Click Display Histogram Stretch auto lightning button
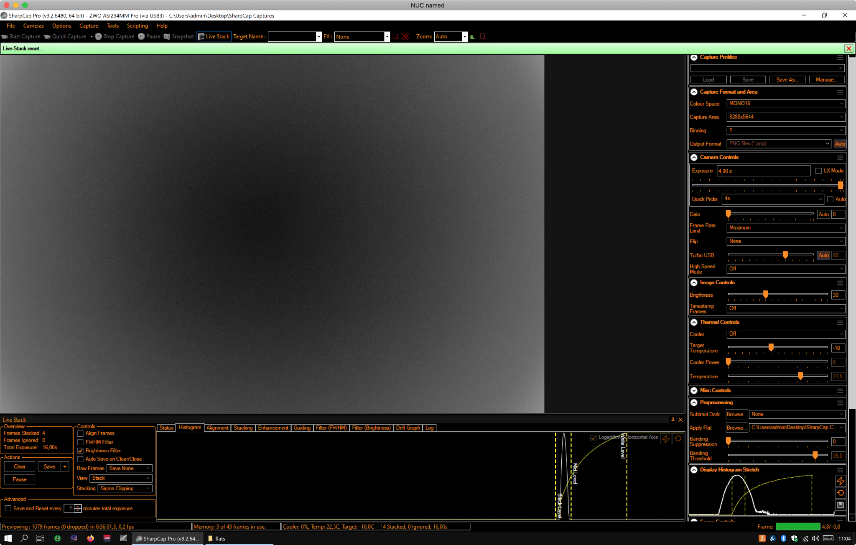Viewport: 856px width, 545px height. pos(841,481)
